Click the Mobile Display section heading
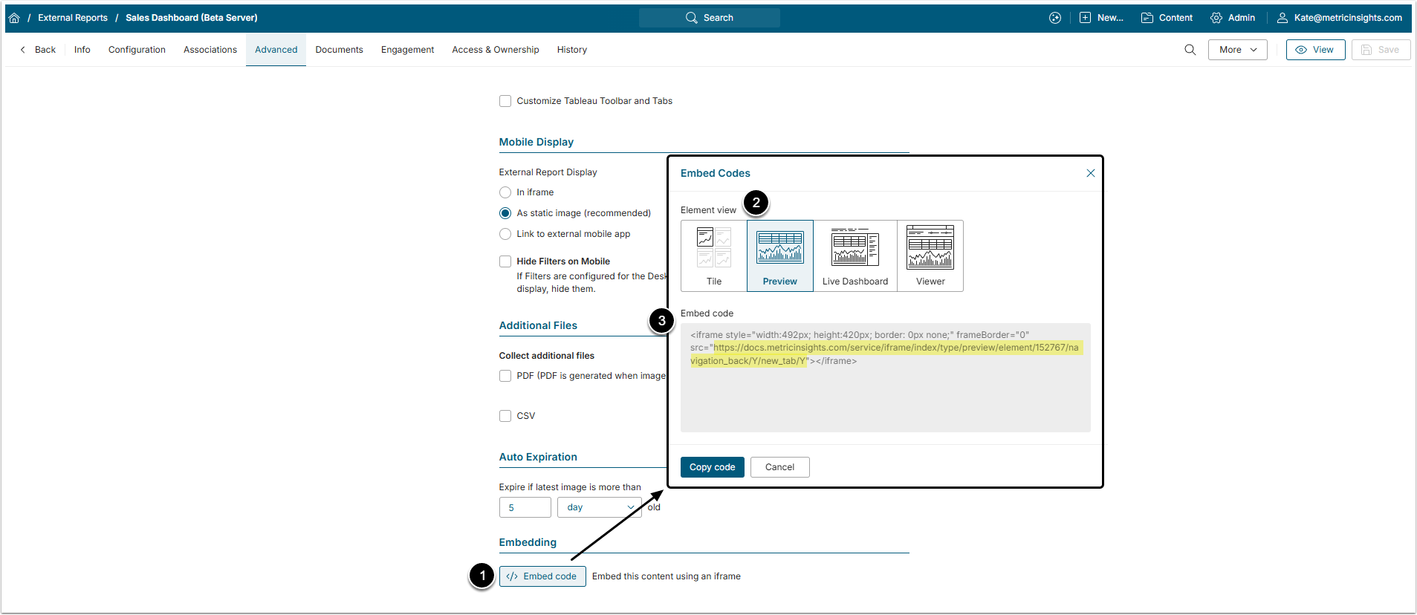 [x=536, y=142]
